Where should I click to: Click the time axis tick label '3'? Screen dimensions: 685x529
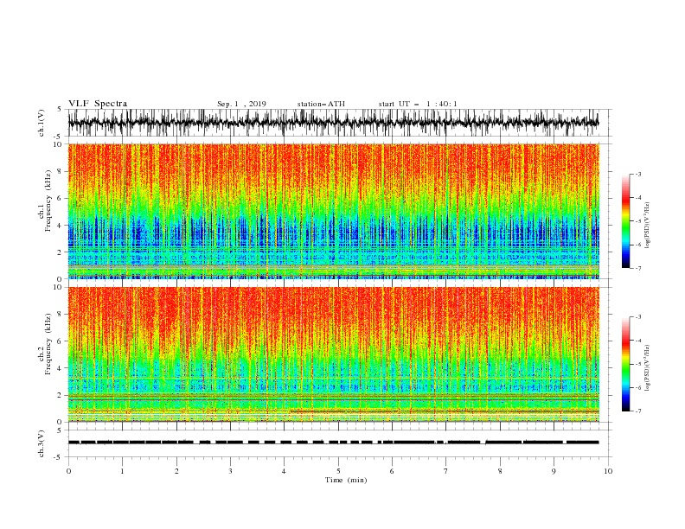[230, 471]
